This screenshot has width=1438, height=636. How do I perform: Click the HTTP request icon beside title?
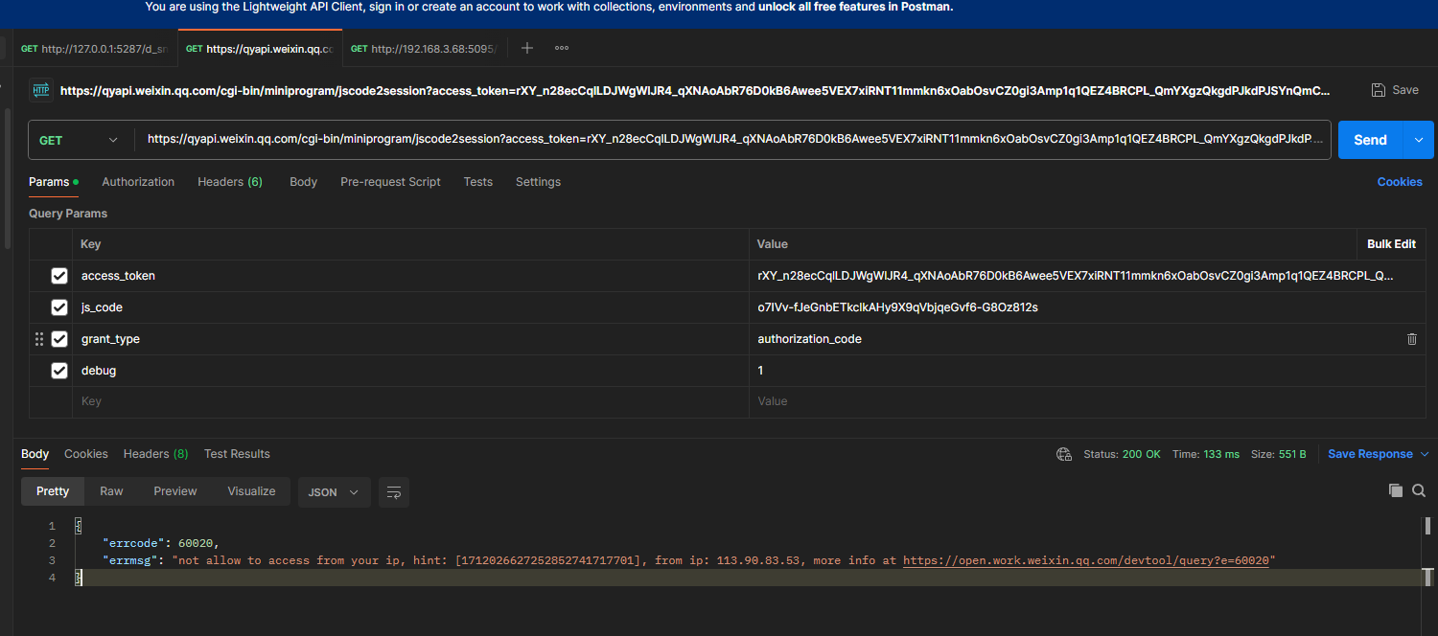tap(40, 90)
